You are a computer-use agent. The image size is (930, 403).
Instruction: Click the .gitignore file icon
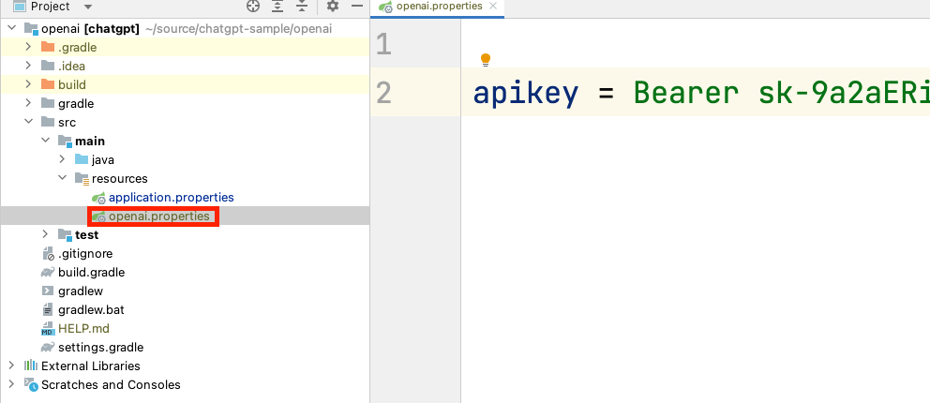tap(48, 254)
